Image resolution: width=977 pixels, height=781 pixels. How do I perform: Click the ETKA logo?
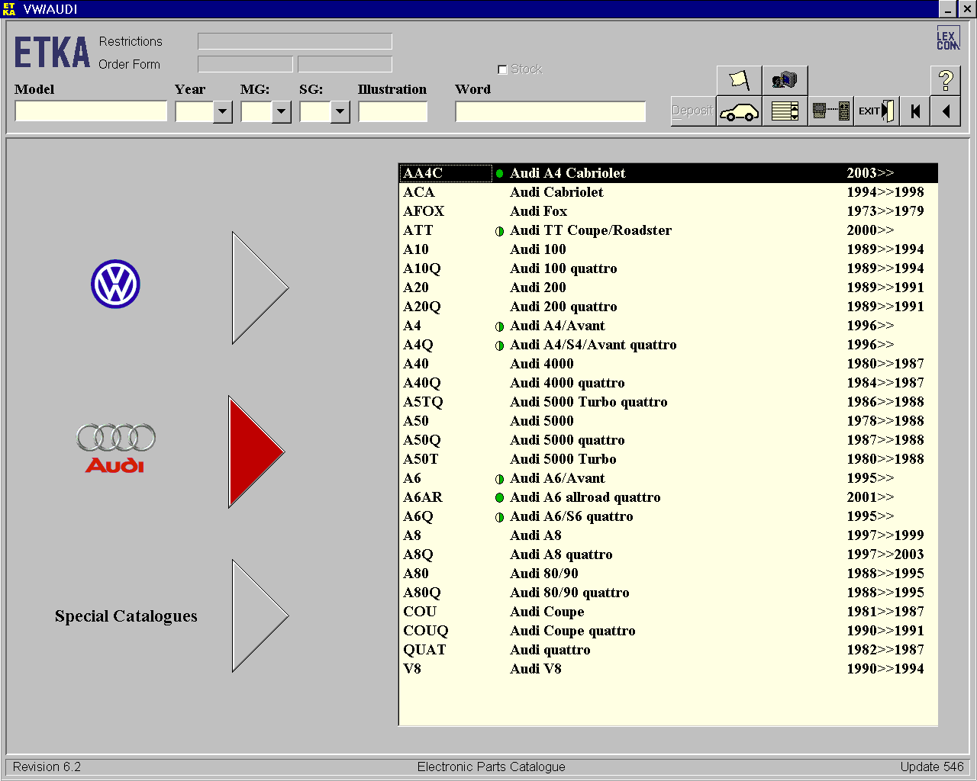point(52,53)
